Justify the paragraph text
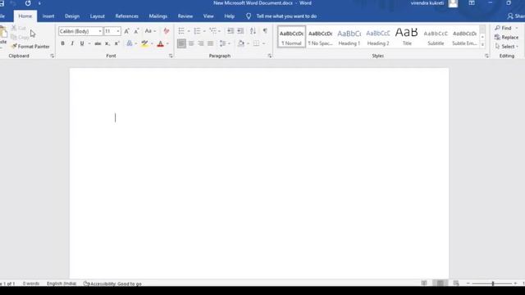Image resolution: width=525 pixels, height=295 pixels. point(210,43)
